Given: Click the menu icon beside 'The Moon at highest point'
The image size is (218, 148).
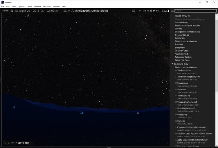Looking at the screenshot, I should click(176, 77).
